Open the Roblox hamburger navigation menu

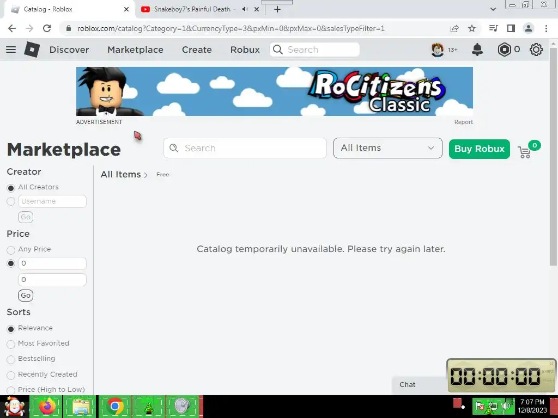point(11,50)
